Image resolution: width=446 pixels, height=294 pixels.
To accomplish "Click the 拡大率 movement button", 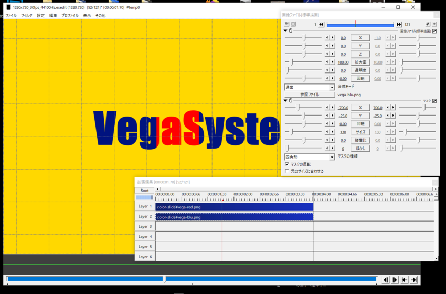I will [360, 62].
